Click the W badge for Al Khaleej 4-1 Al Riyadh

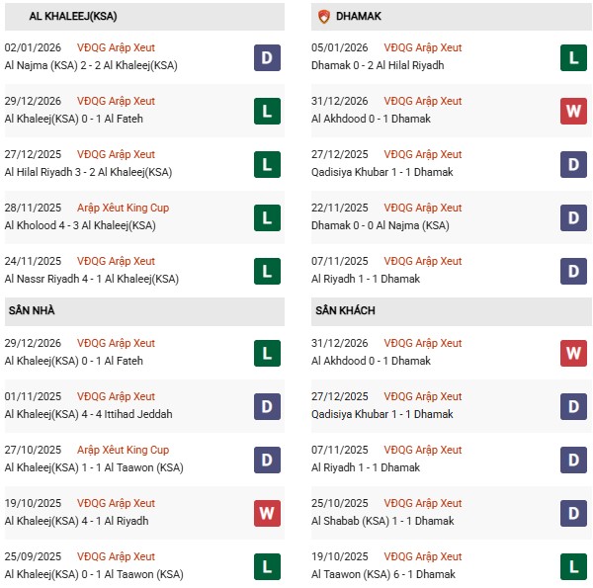click(267, 513)
